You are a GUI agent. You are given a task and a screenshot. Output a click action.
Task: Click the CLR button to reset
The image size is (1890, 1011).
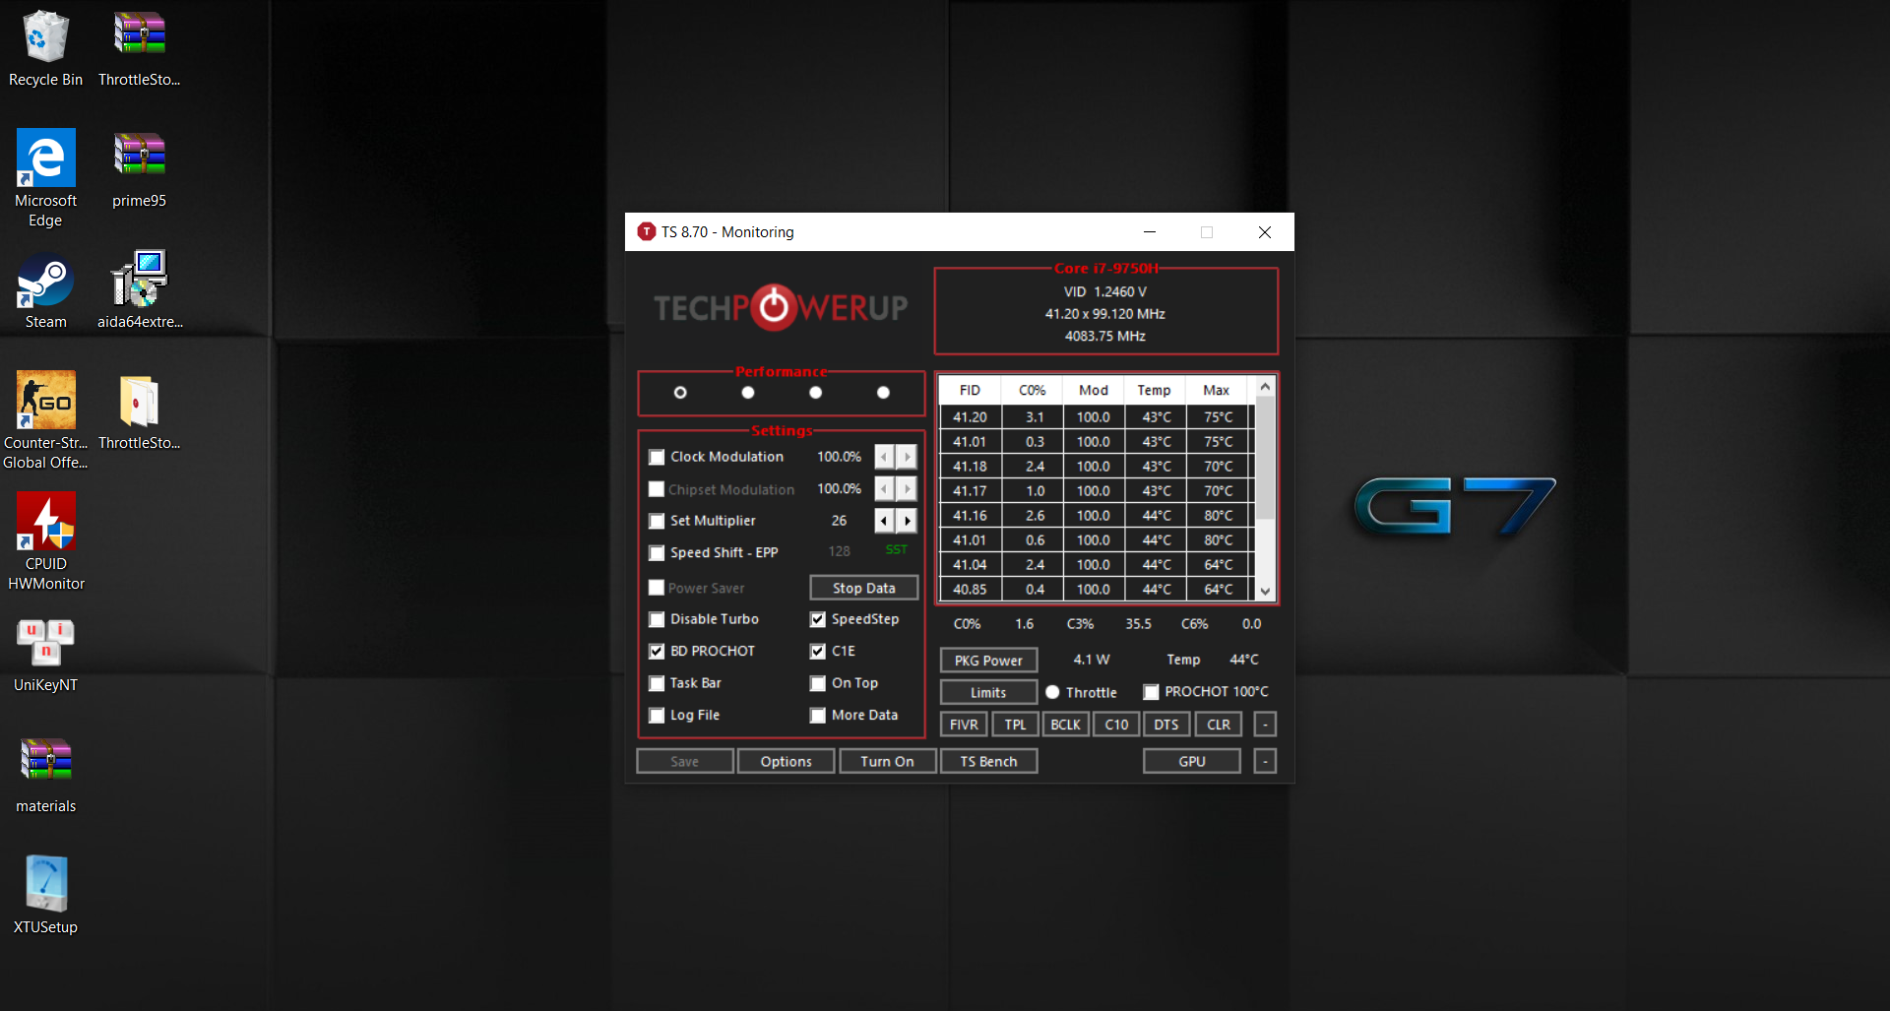[1219, 725]
